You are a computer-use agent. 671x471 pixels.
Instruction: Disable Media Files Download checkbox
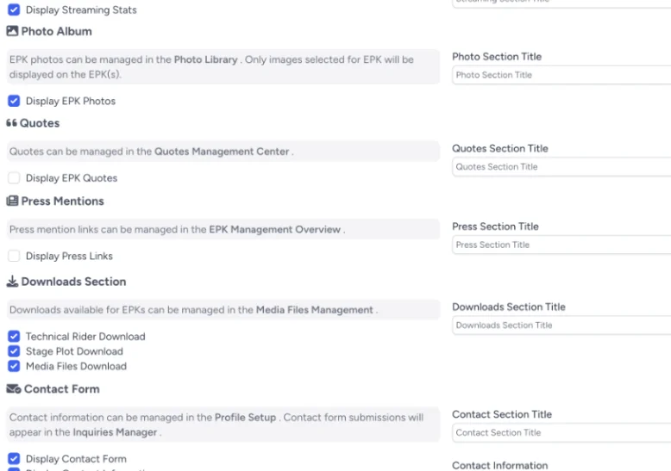pyautogui.click(x=14, y=366)
